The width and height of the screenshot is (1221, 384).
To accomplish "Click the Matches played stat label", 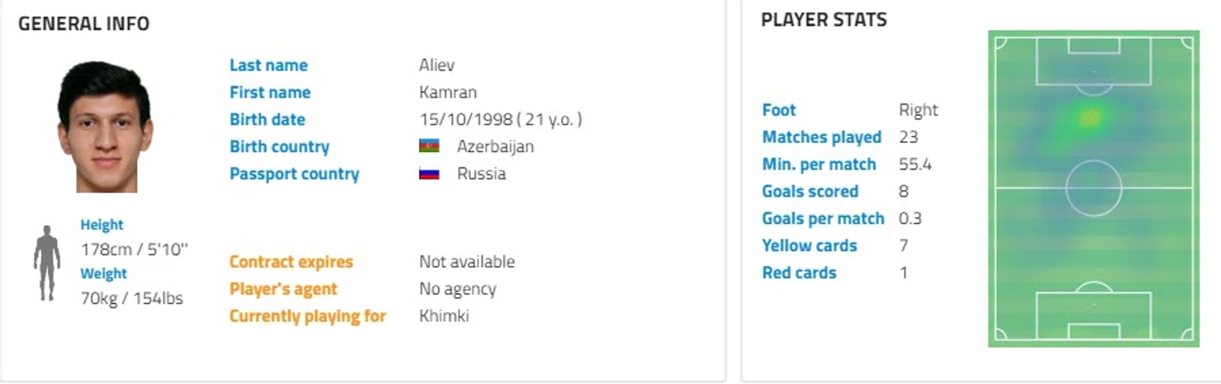I will pos(822,137).
